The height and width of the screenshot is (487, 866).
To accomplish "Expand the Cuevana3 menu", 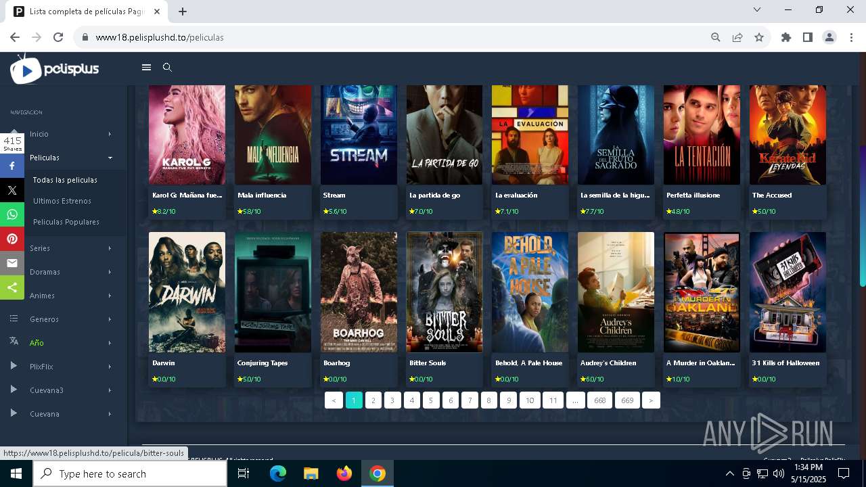I will tap(64, 390).
